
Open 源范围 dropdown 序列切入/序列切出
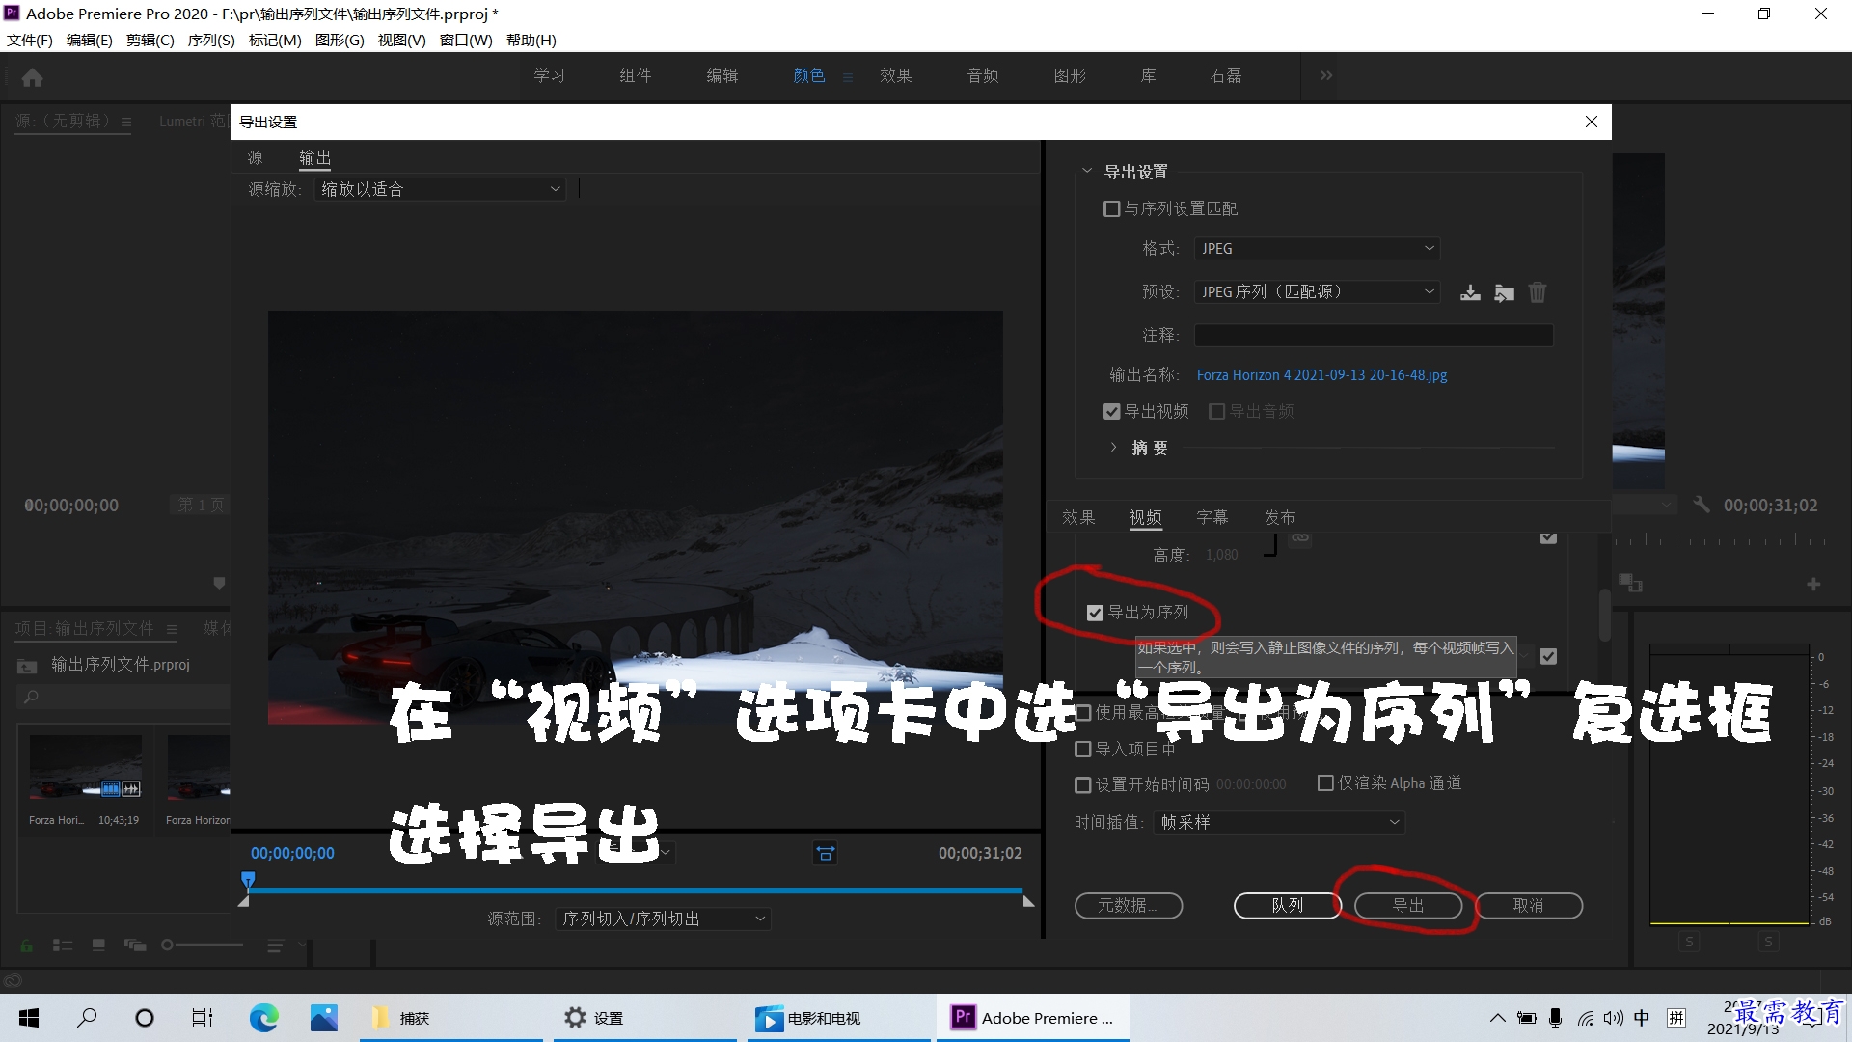click(x=663, y=919)
